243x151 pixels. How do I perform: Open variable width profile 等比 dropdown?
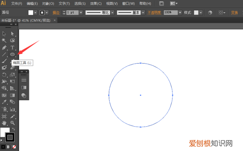point(113,13)
